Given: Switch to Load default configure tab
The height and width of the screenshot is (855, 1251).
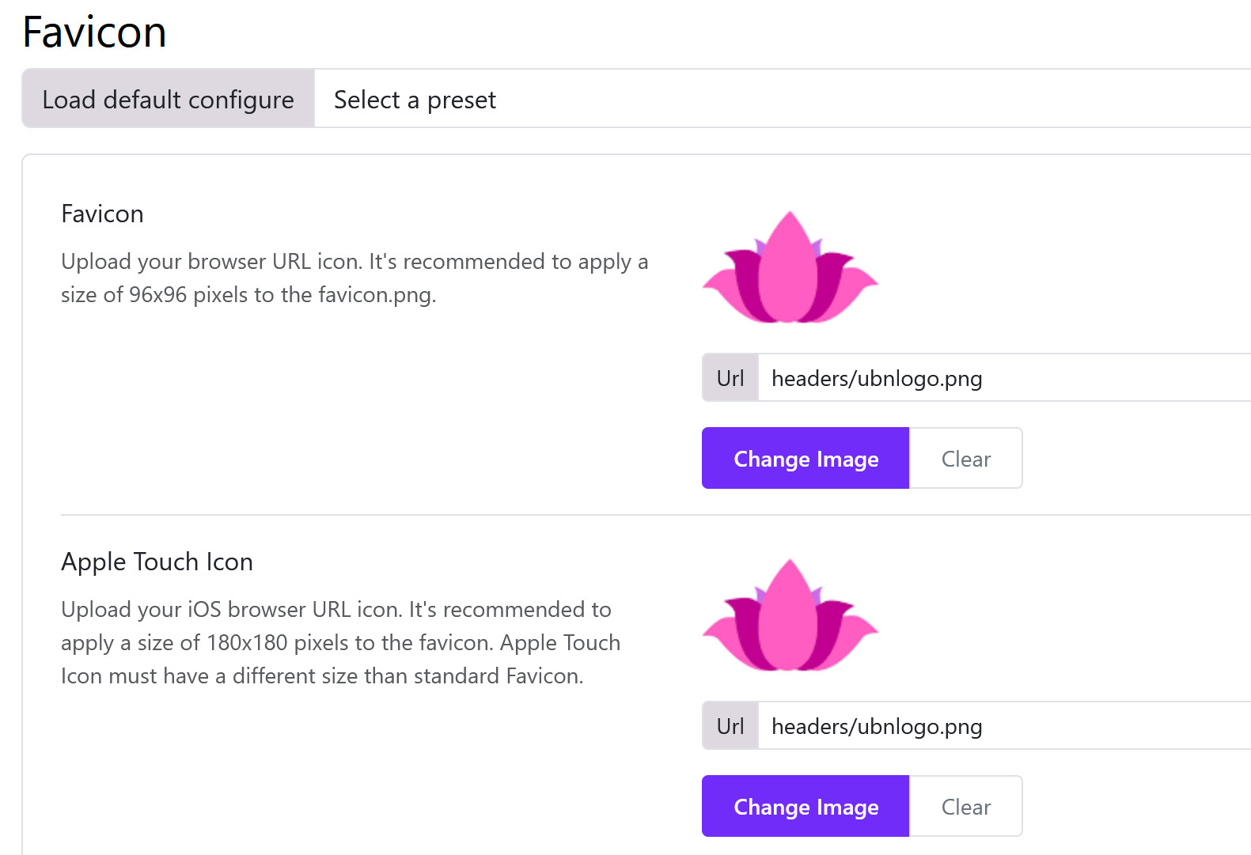Looking at the screenshot, I should (168, 100).
